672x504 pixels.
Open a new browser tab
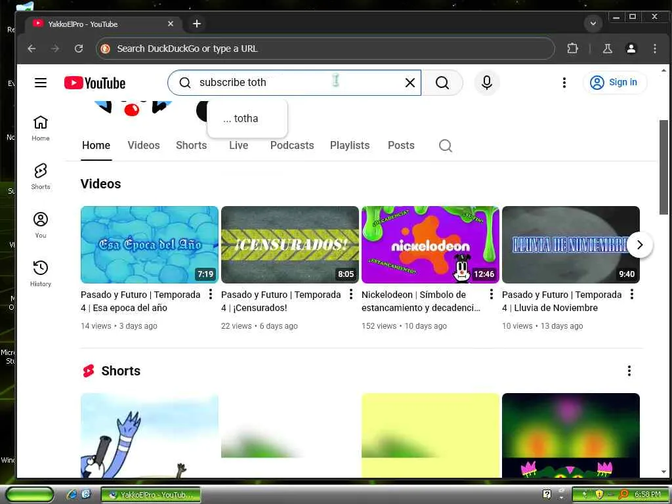(x=197, y=24)
